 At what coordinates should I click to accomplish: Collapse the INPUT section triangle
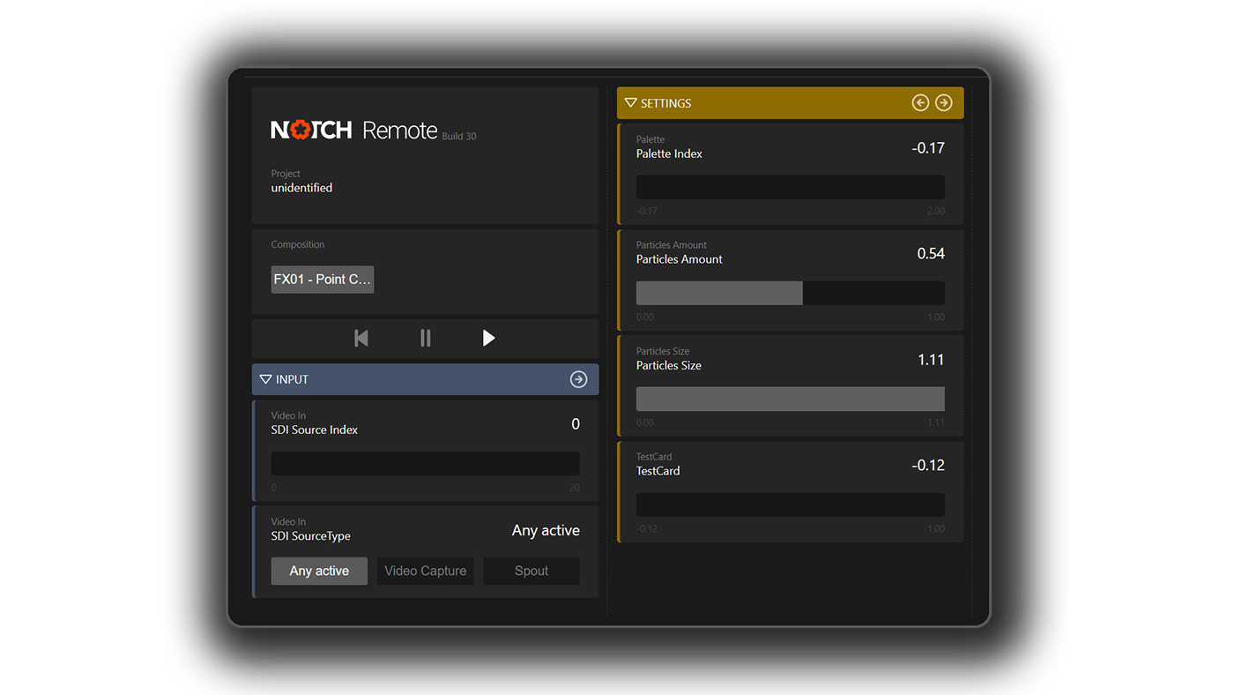265,379
